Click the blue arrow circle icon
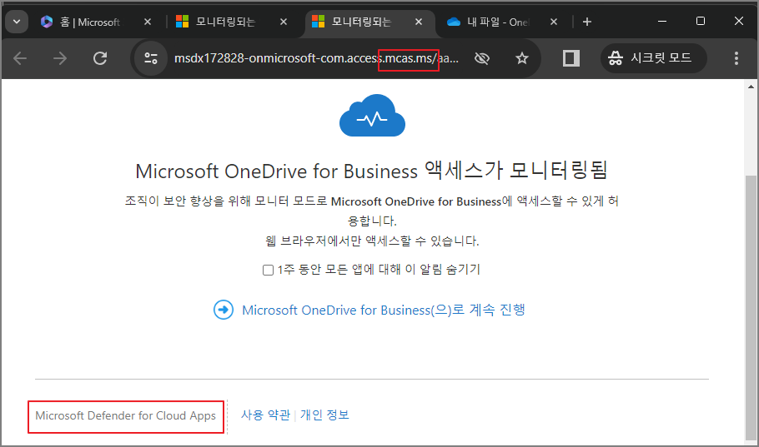The image size is (759, 447). (224, 310)
